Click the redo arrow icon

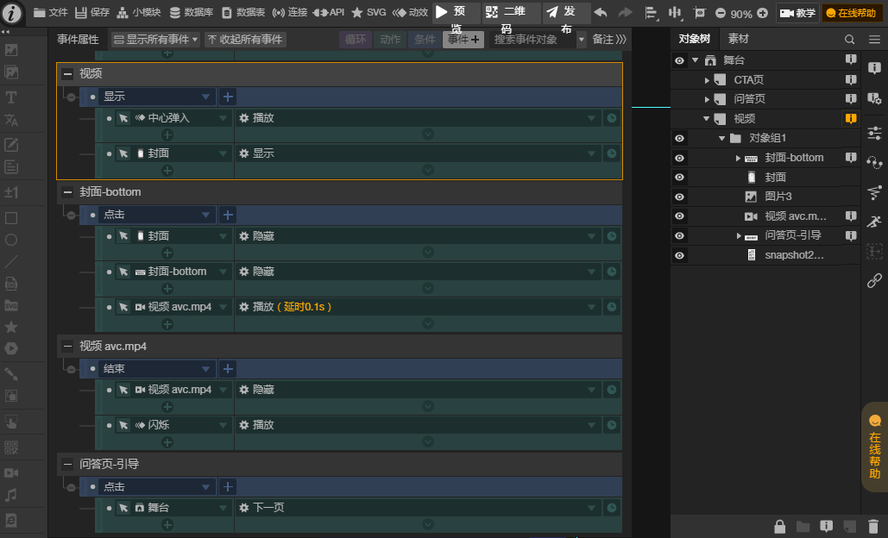pyautogui.click(x=625, y=12)
